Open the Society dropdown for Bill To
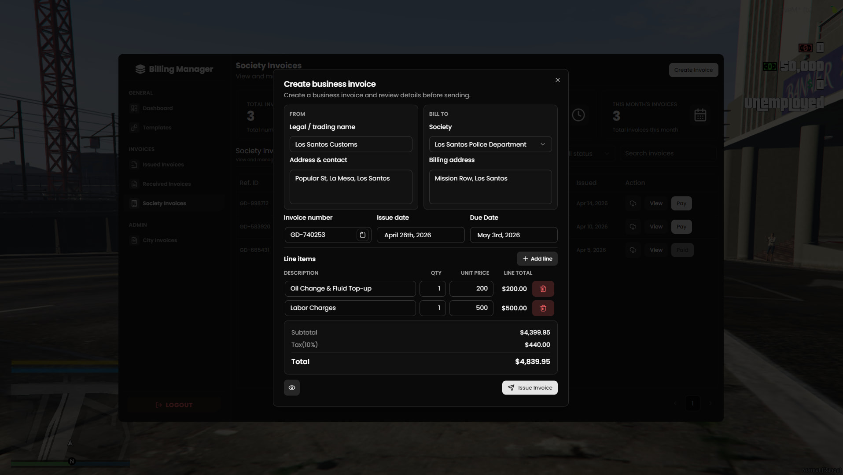843x475 pixels. coord(490,144)
